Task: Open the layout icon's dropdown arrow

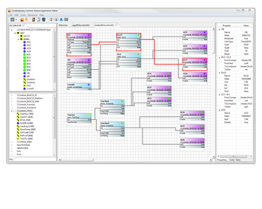Action: 16,19
